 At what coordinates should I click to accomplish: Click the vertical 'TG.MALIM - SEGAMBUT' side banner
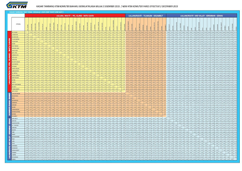9,104
